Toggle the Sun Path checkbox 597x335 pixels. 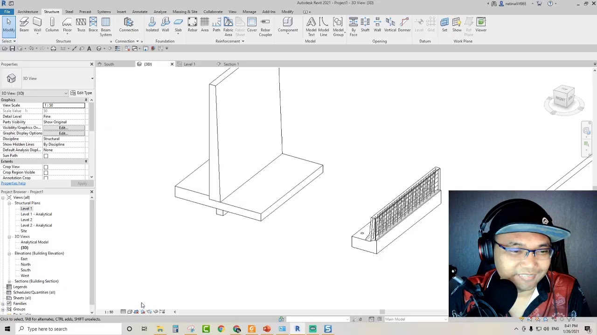coord(46,156)
